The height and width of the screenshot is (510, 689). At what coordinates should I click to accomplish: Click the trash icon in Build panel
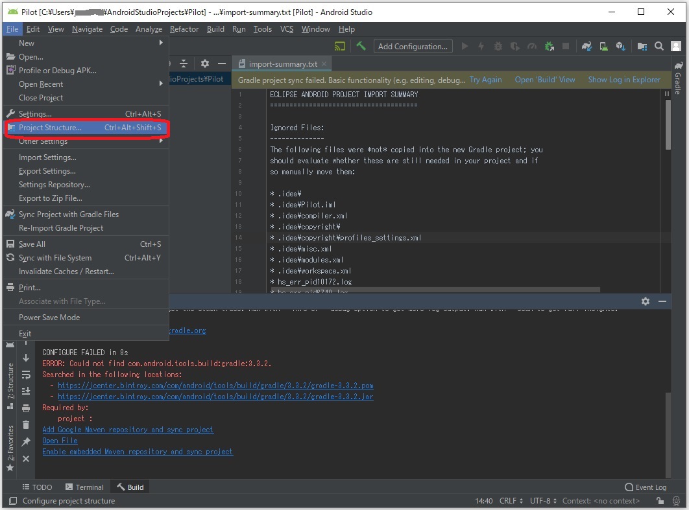point(26,425)
